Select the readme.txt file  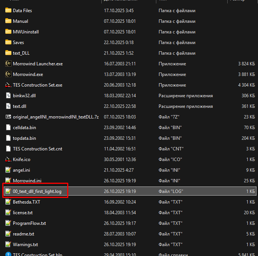point(24,234)
